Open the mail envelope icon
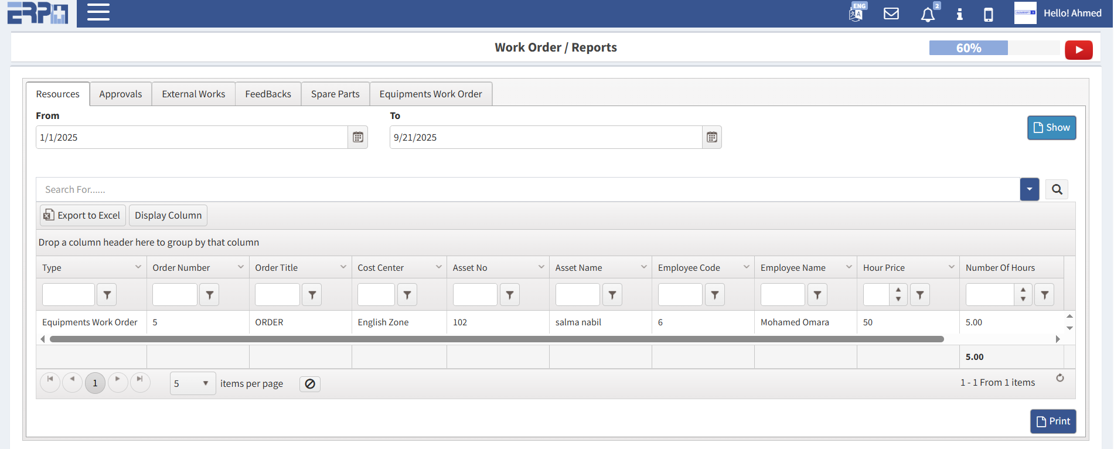Screen dimensions: 1114x449 891,13
